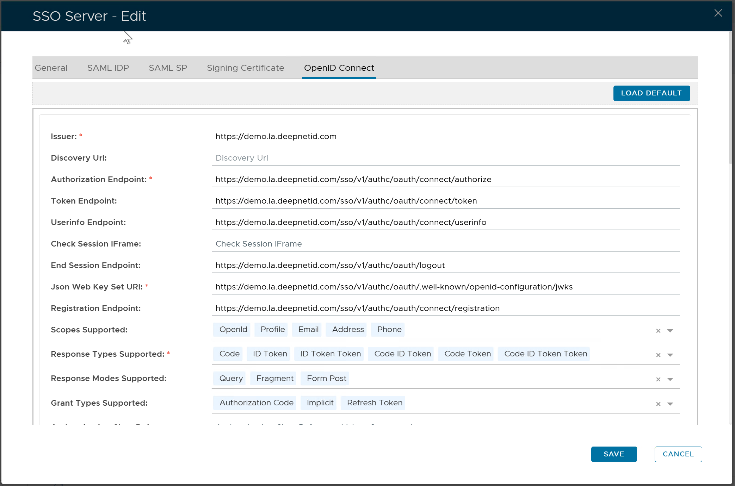Cancel editing the SSO server
This screenshot has height=486, width=735.
click(x=678, y=454)
